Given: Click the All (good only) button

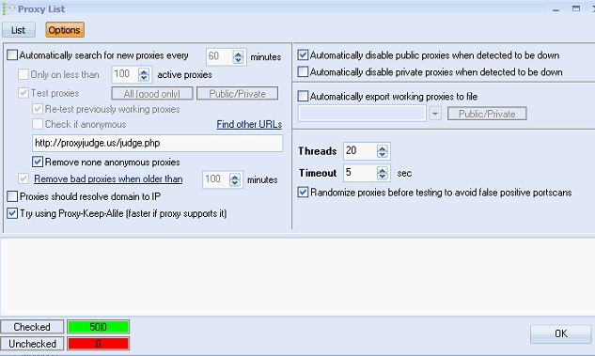Looking at the screenshot, I should (x=152, y=94).
